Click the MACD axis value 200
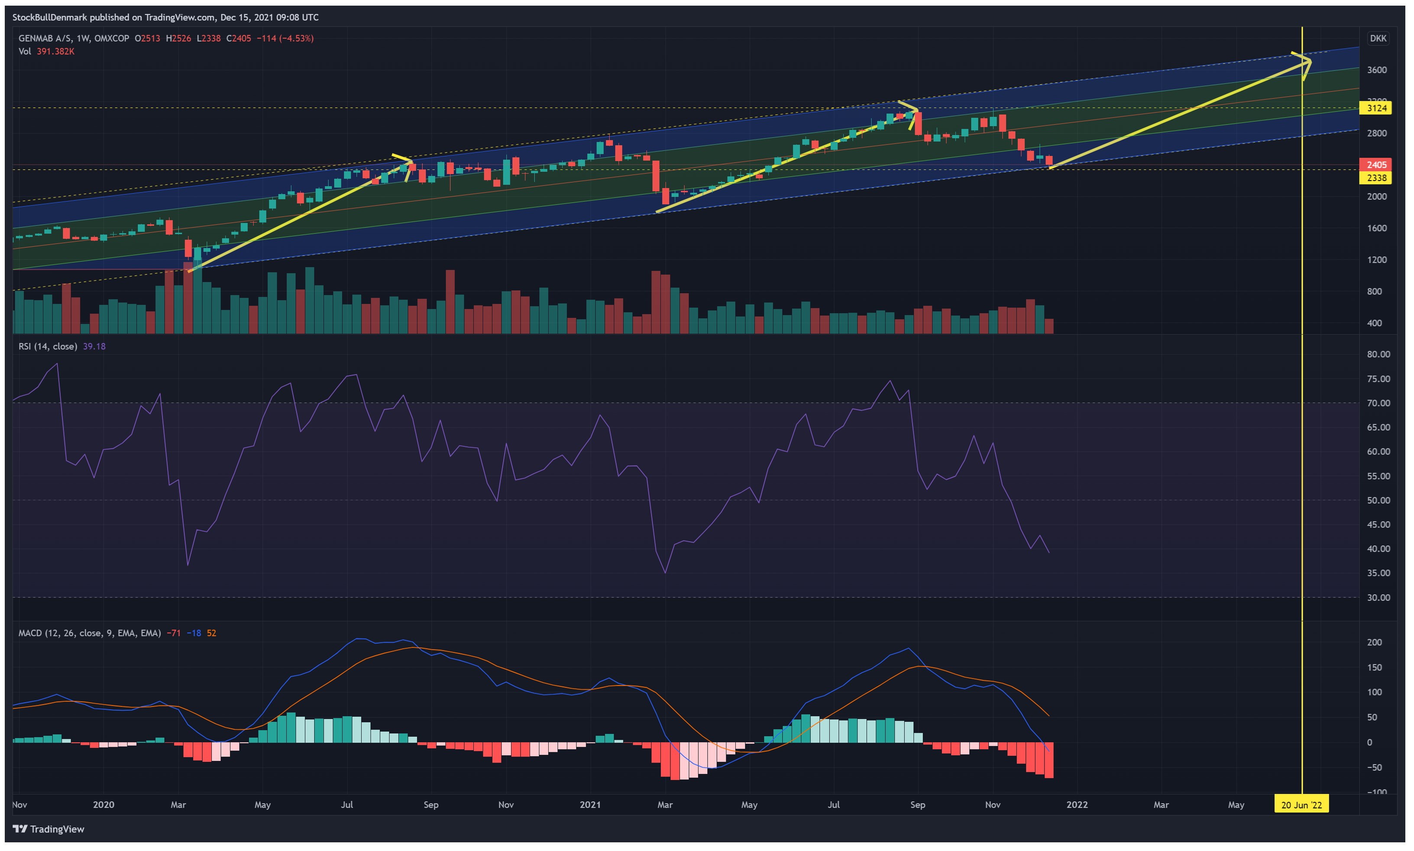This screenshot has width=1414, height=851. [1375, 642]
